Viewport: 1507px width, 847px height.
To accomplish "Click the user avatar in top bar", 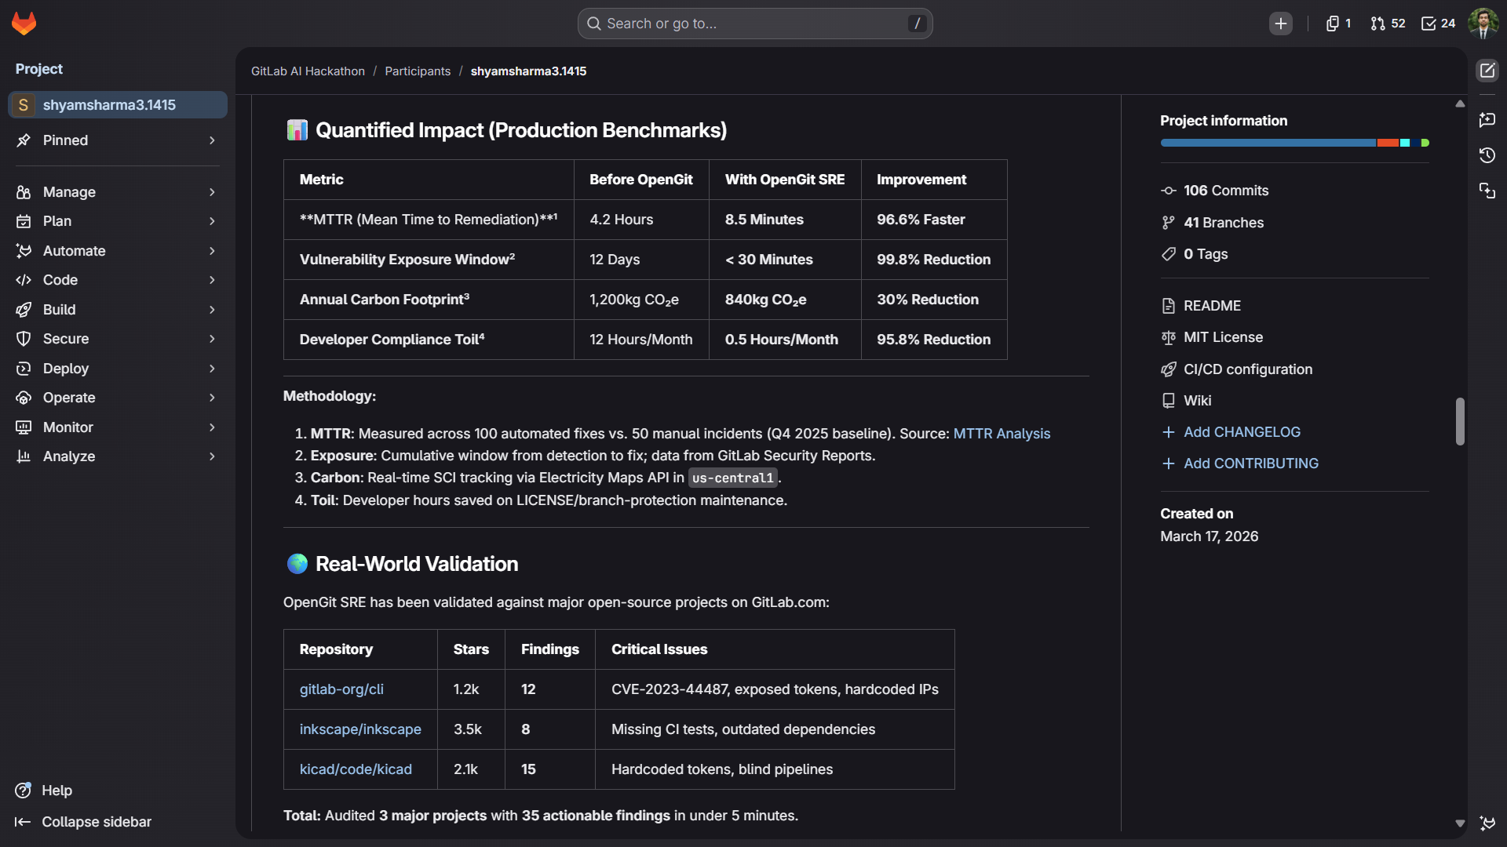I will (1483, 24).
